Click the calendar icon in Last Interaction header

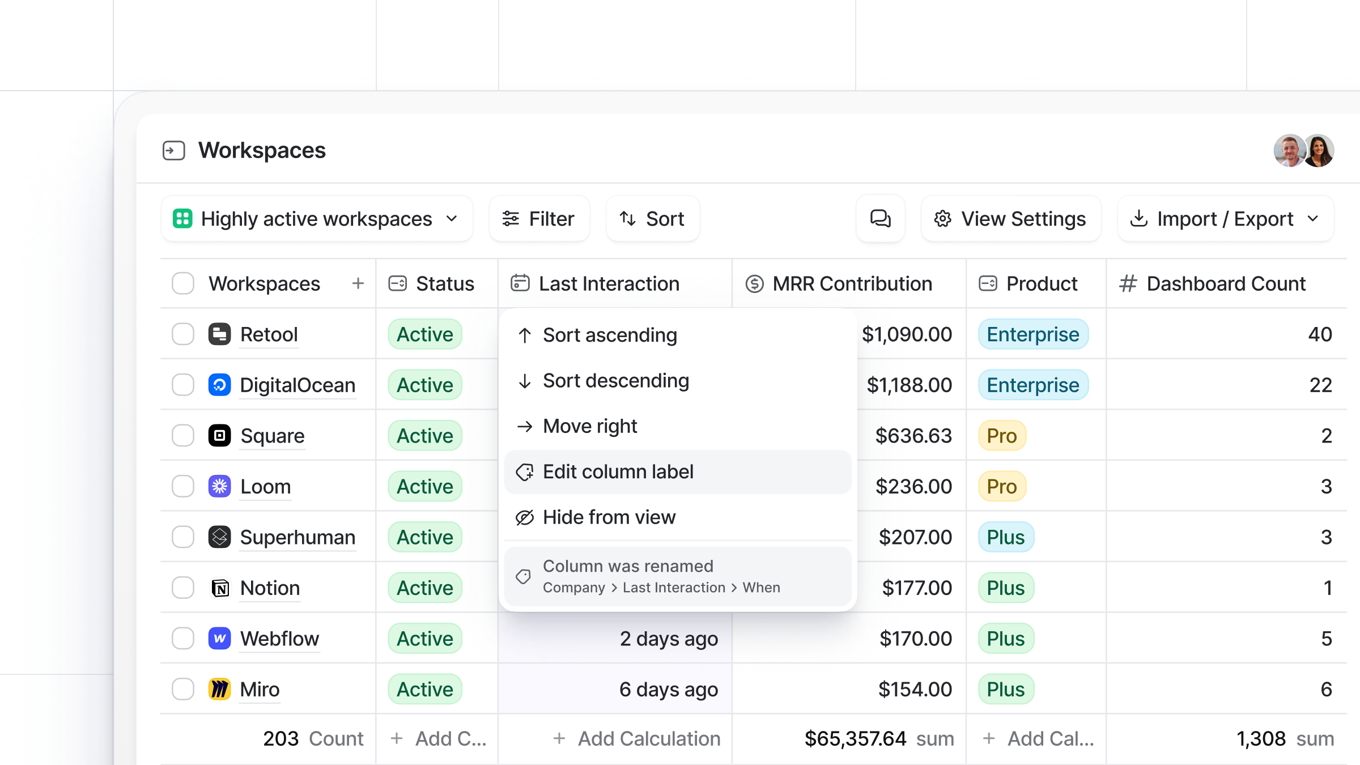tap(520, 283)
